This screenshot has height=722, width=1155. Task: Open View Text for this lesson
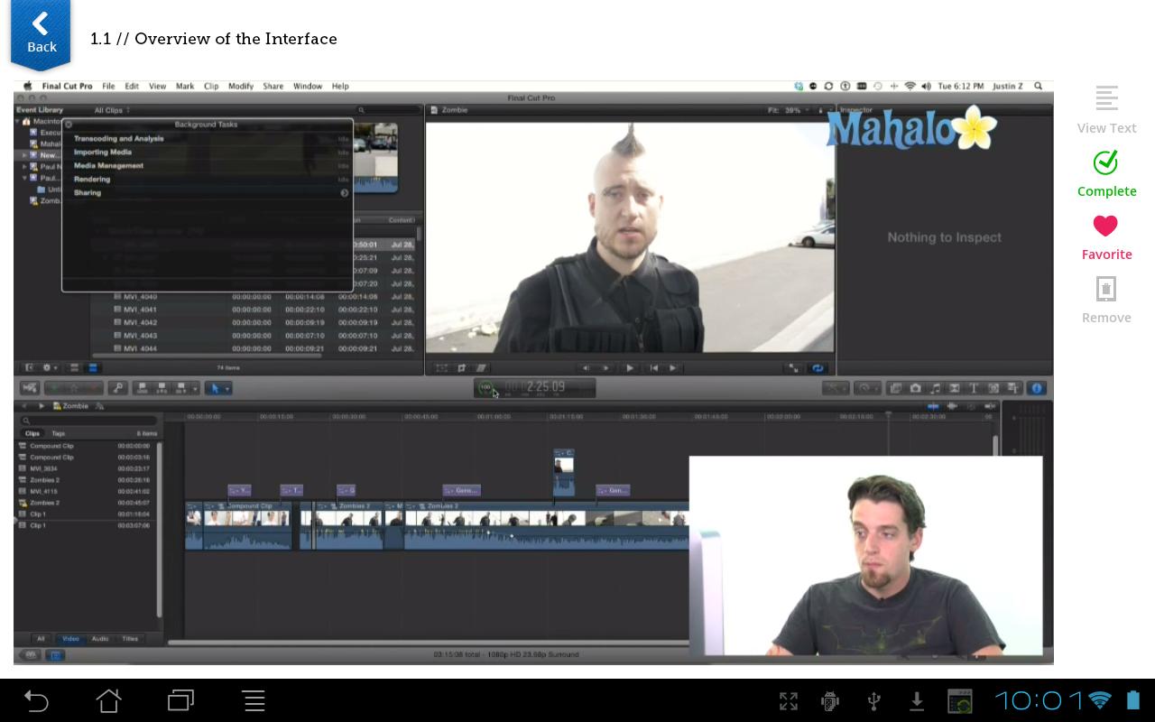(1106, 110)
